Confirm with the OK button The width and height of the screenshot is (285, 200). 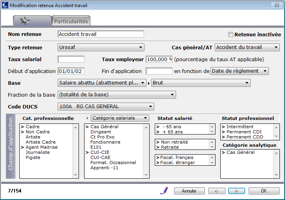(x=264, y=191)
